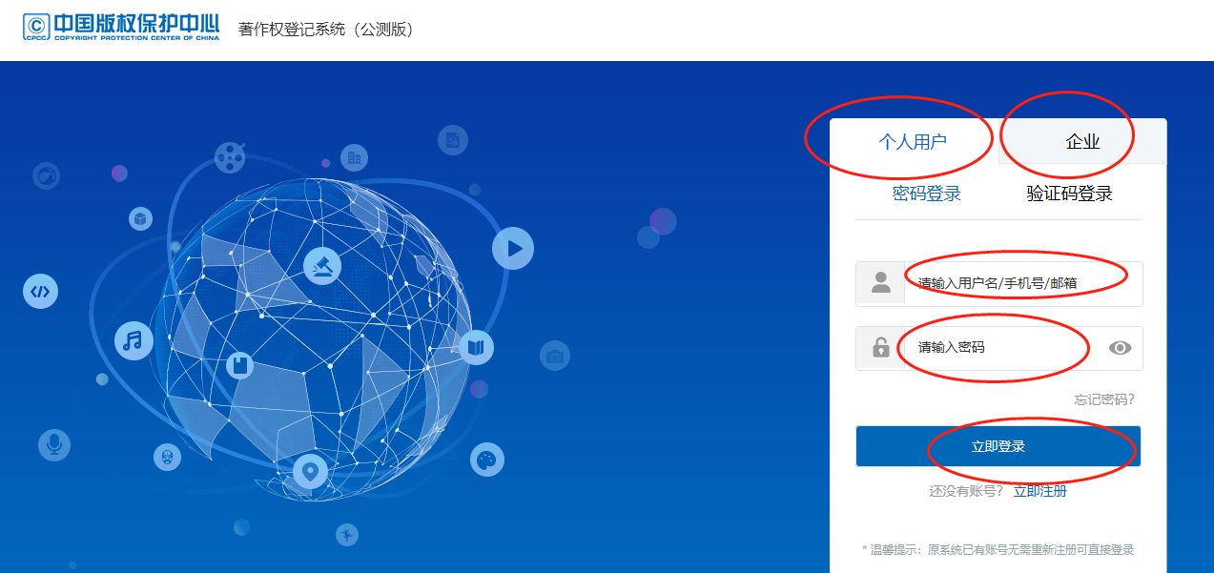Switch to the 企业 tab
Image resolution: width=1214 pixels, height=573 pixels.
coord(1082,142)
